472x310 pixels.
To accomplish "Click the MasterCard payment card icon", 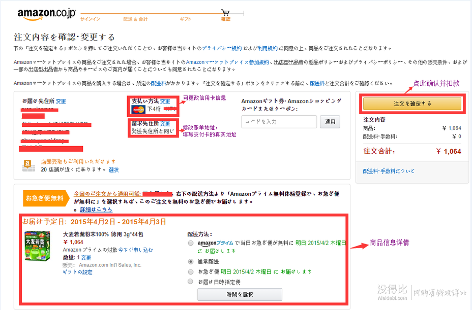I will pyautogui.click(x=138, y=109).
